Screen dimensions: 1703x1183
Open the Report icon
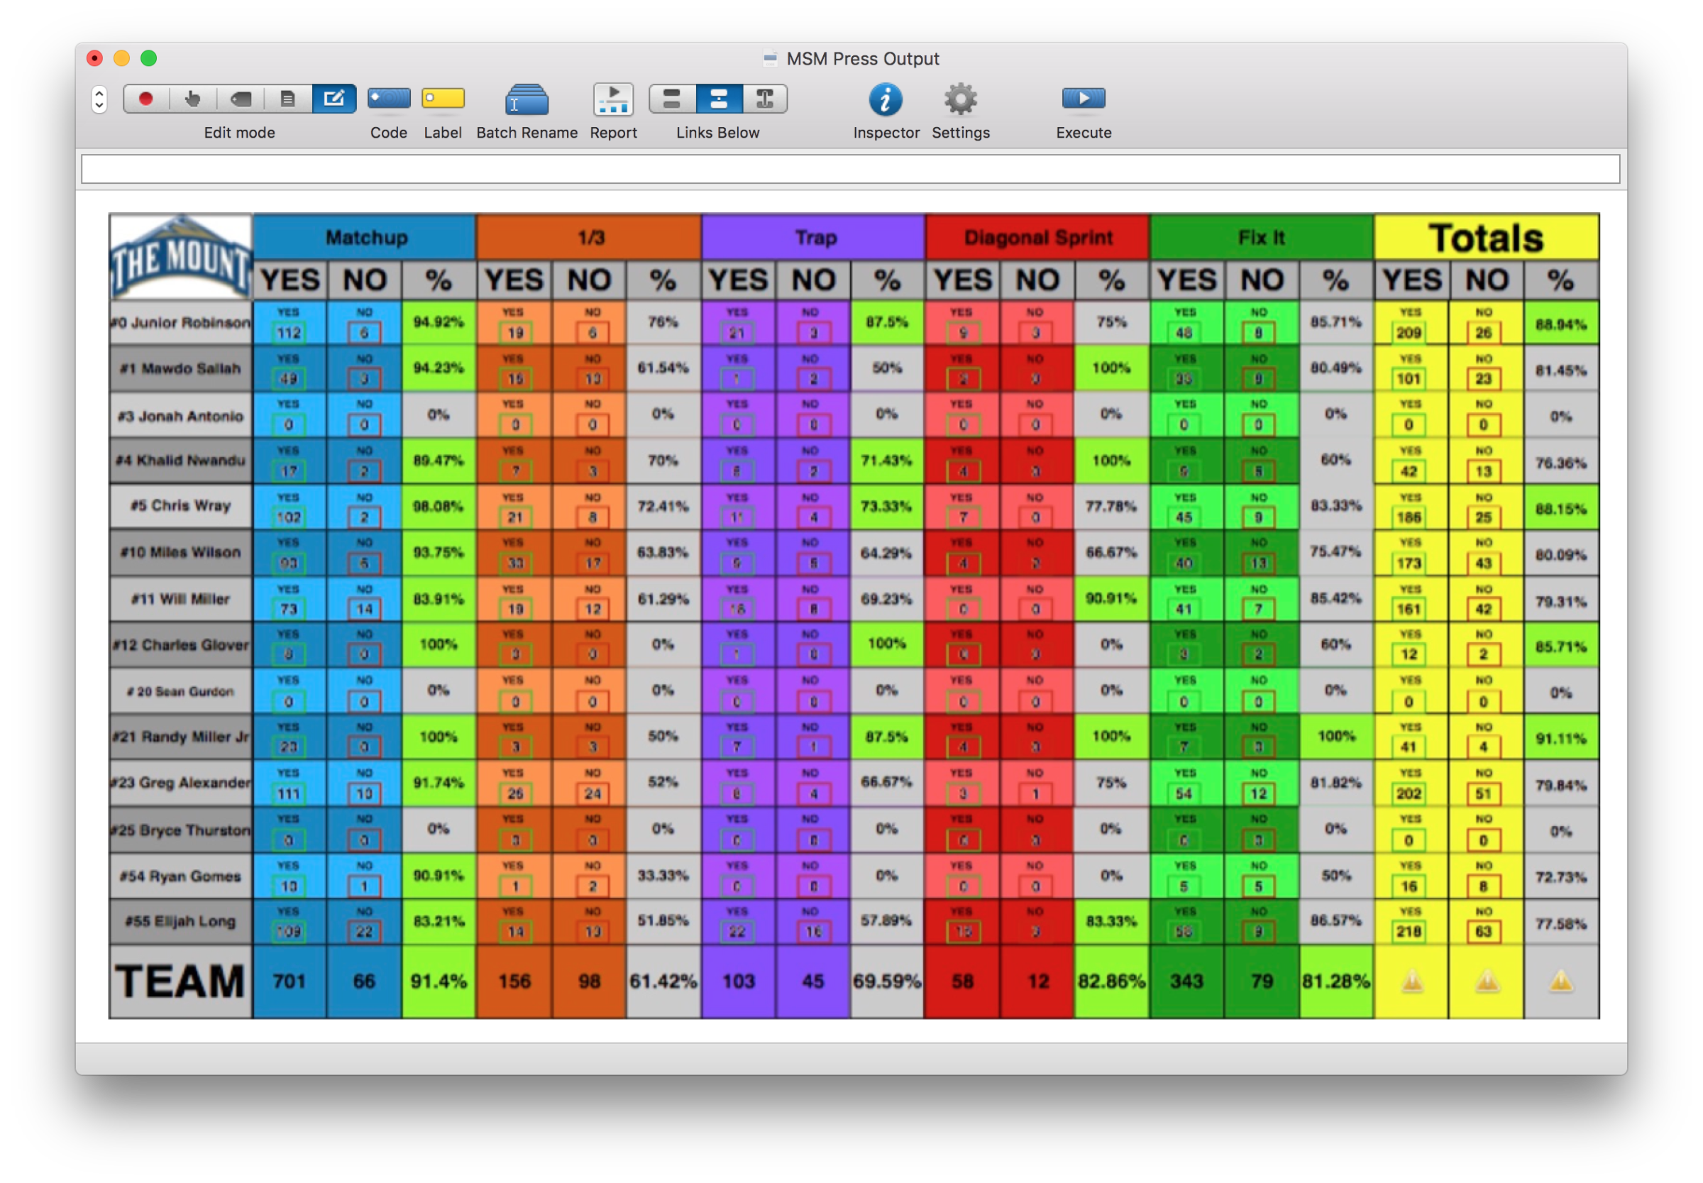[613, 100]
